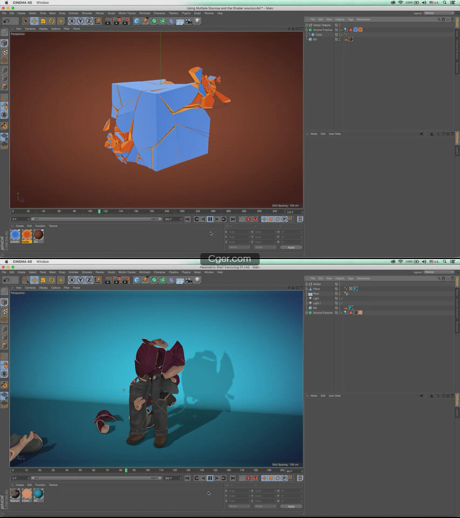Open Layout dropdown in Shader source window
Viewport: 460px width, 518px height.
(x=439, y=13)
